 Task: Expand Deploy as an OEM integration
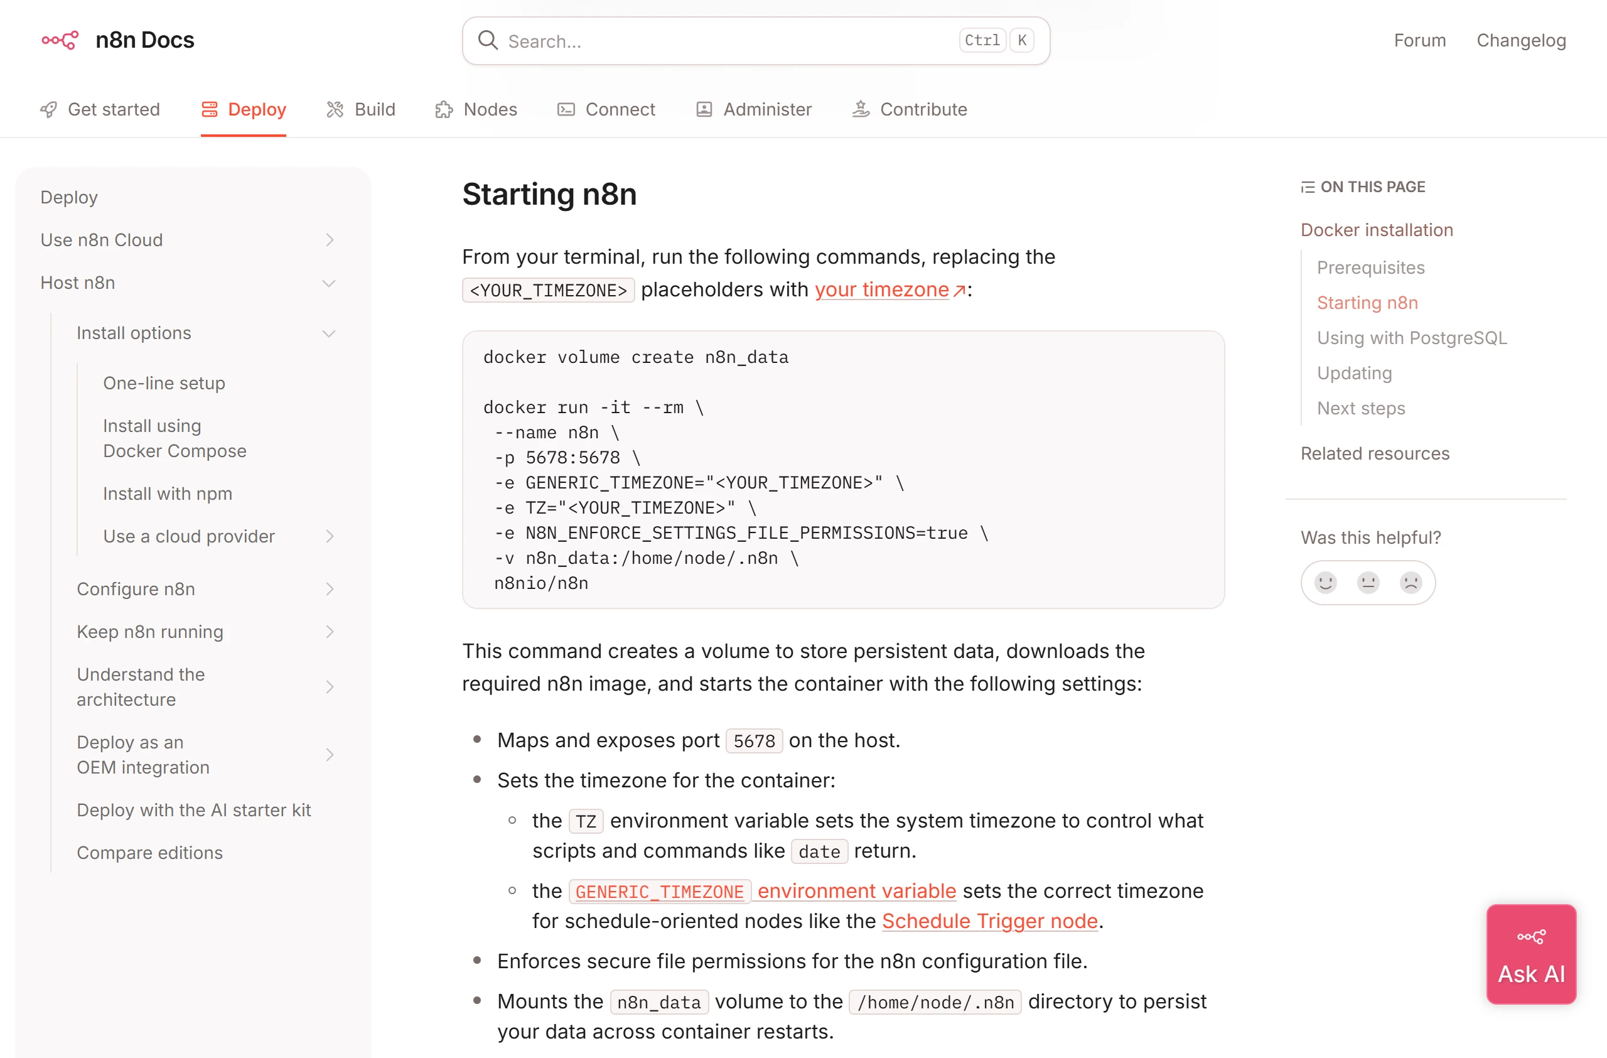pyautogui.click(x=330, y=754)
